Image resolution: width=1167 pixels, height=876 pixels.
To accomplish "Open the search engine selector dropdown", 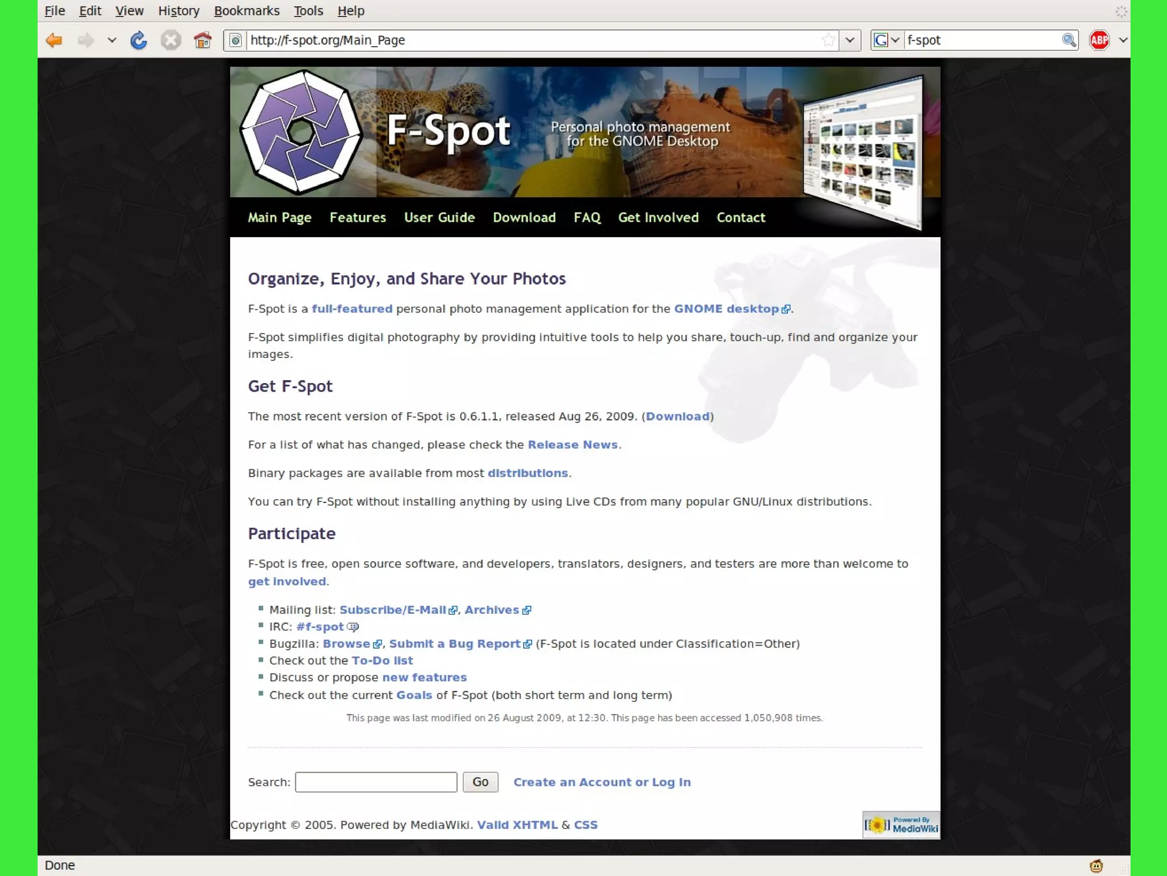I will pos(887,40).
